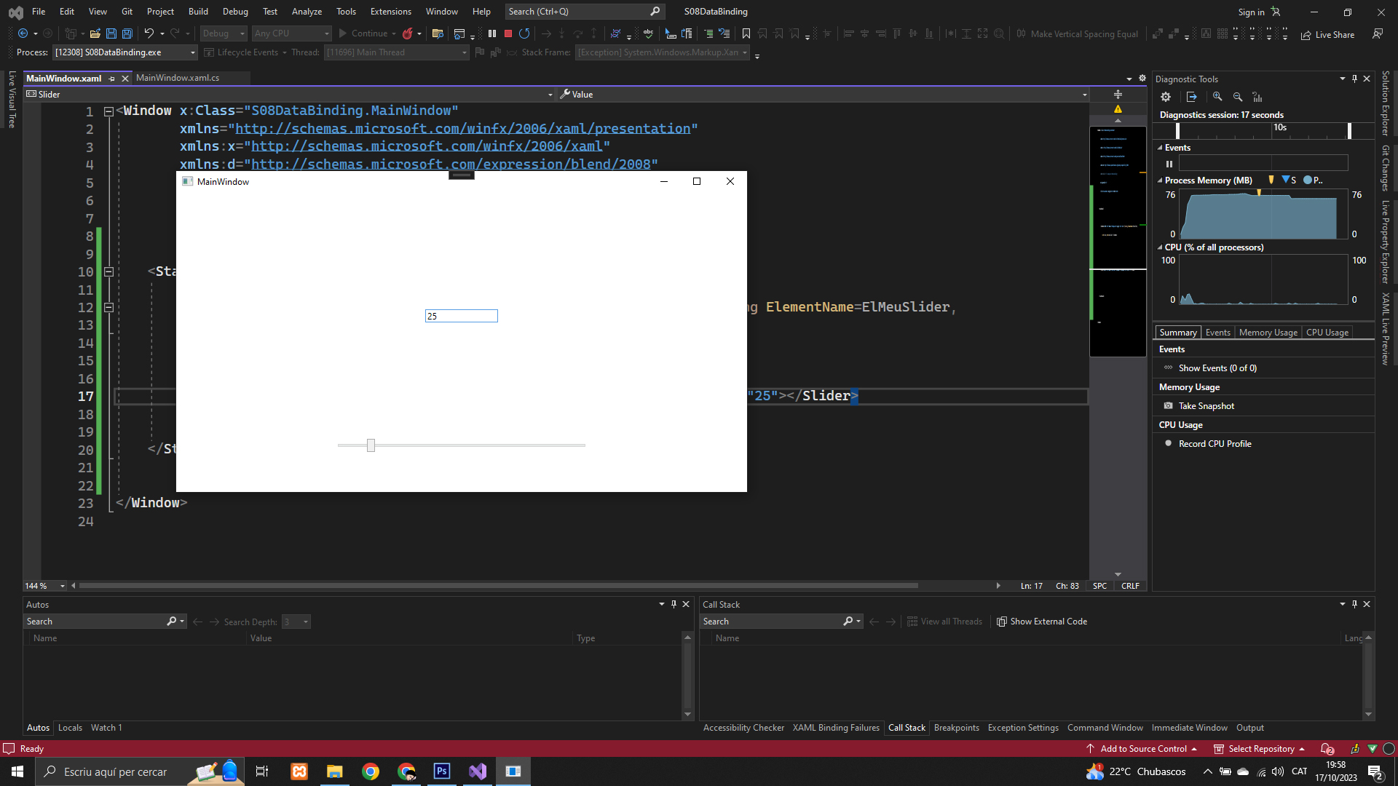Click the Continue button

(363, 33)
